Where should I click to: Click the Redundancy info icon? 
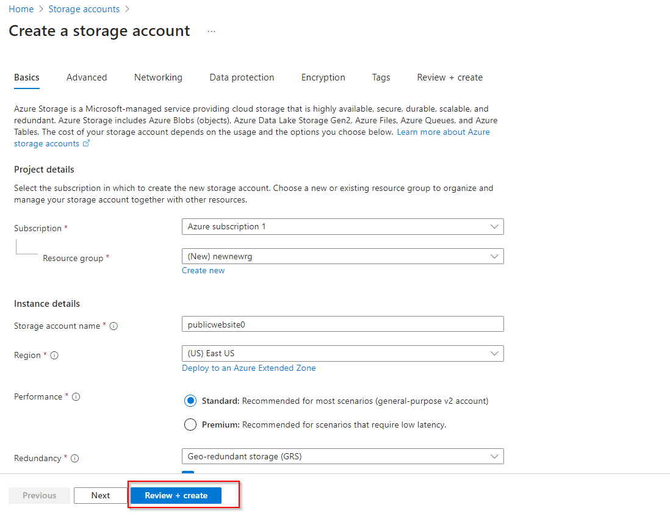pyautogui.click(x=75, y=459)
